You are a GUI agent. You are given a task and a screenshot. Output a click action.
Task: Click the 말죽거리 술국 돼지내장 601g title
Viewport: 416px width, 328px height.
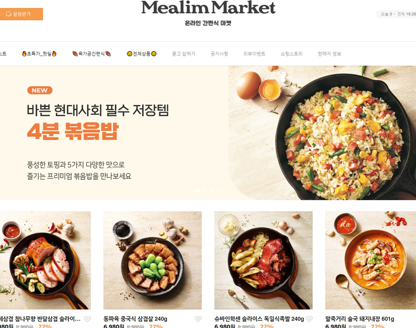click(x=360, y=319)
